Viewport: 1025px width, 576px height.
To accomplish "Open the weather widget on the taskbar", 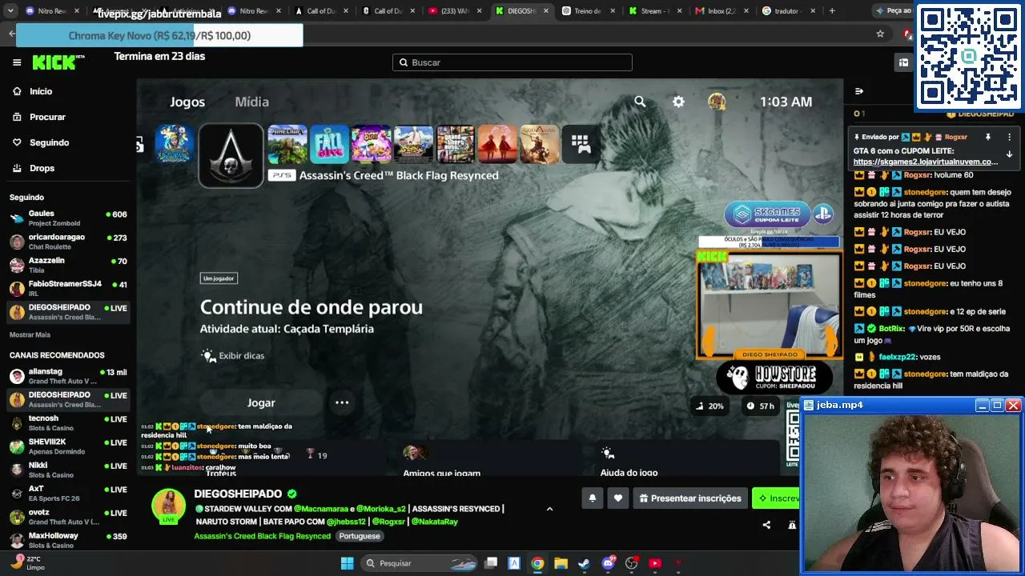I will (29, 562).
